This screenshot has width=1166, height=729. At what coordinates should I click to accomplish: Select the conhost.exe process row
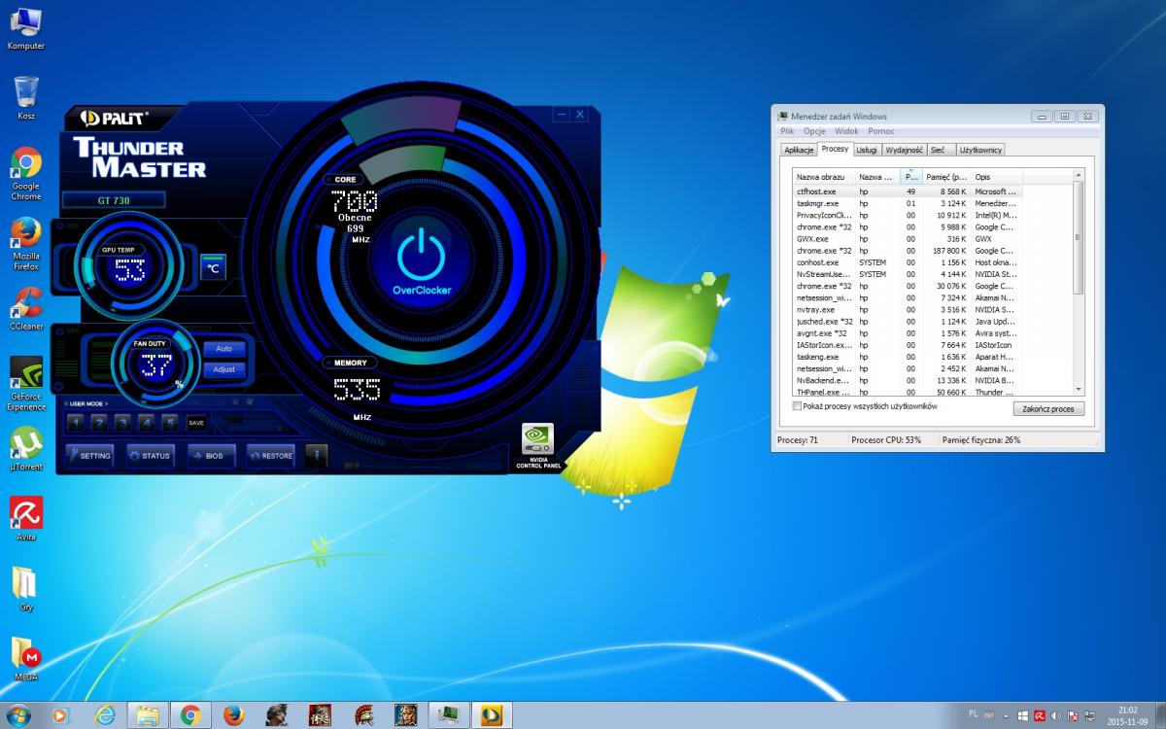[x=908, y=262]
